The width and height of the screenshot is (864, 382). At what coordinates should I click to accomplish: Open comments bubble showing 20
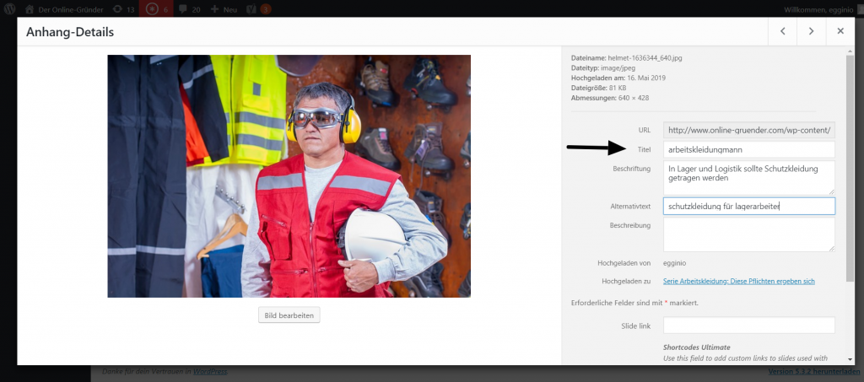tap(189, 9)
